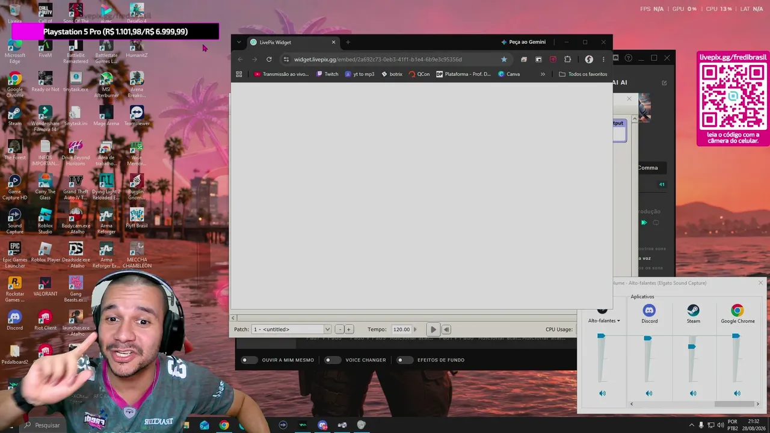The width and height of the screenshot is (770, 433).
Task: Click the Chrome address bar URL
Action: (378, 59)
